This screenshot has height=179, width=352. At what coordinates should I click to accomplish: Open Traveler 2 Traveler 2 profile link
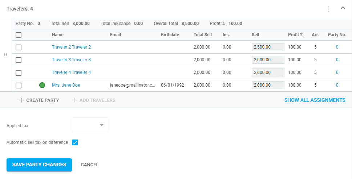72,47
